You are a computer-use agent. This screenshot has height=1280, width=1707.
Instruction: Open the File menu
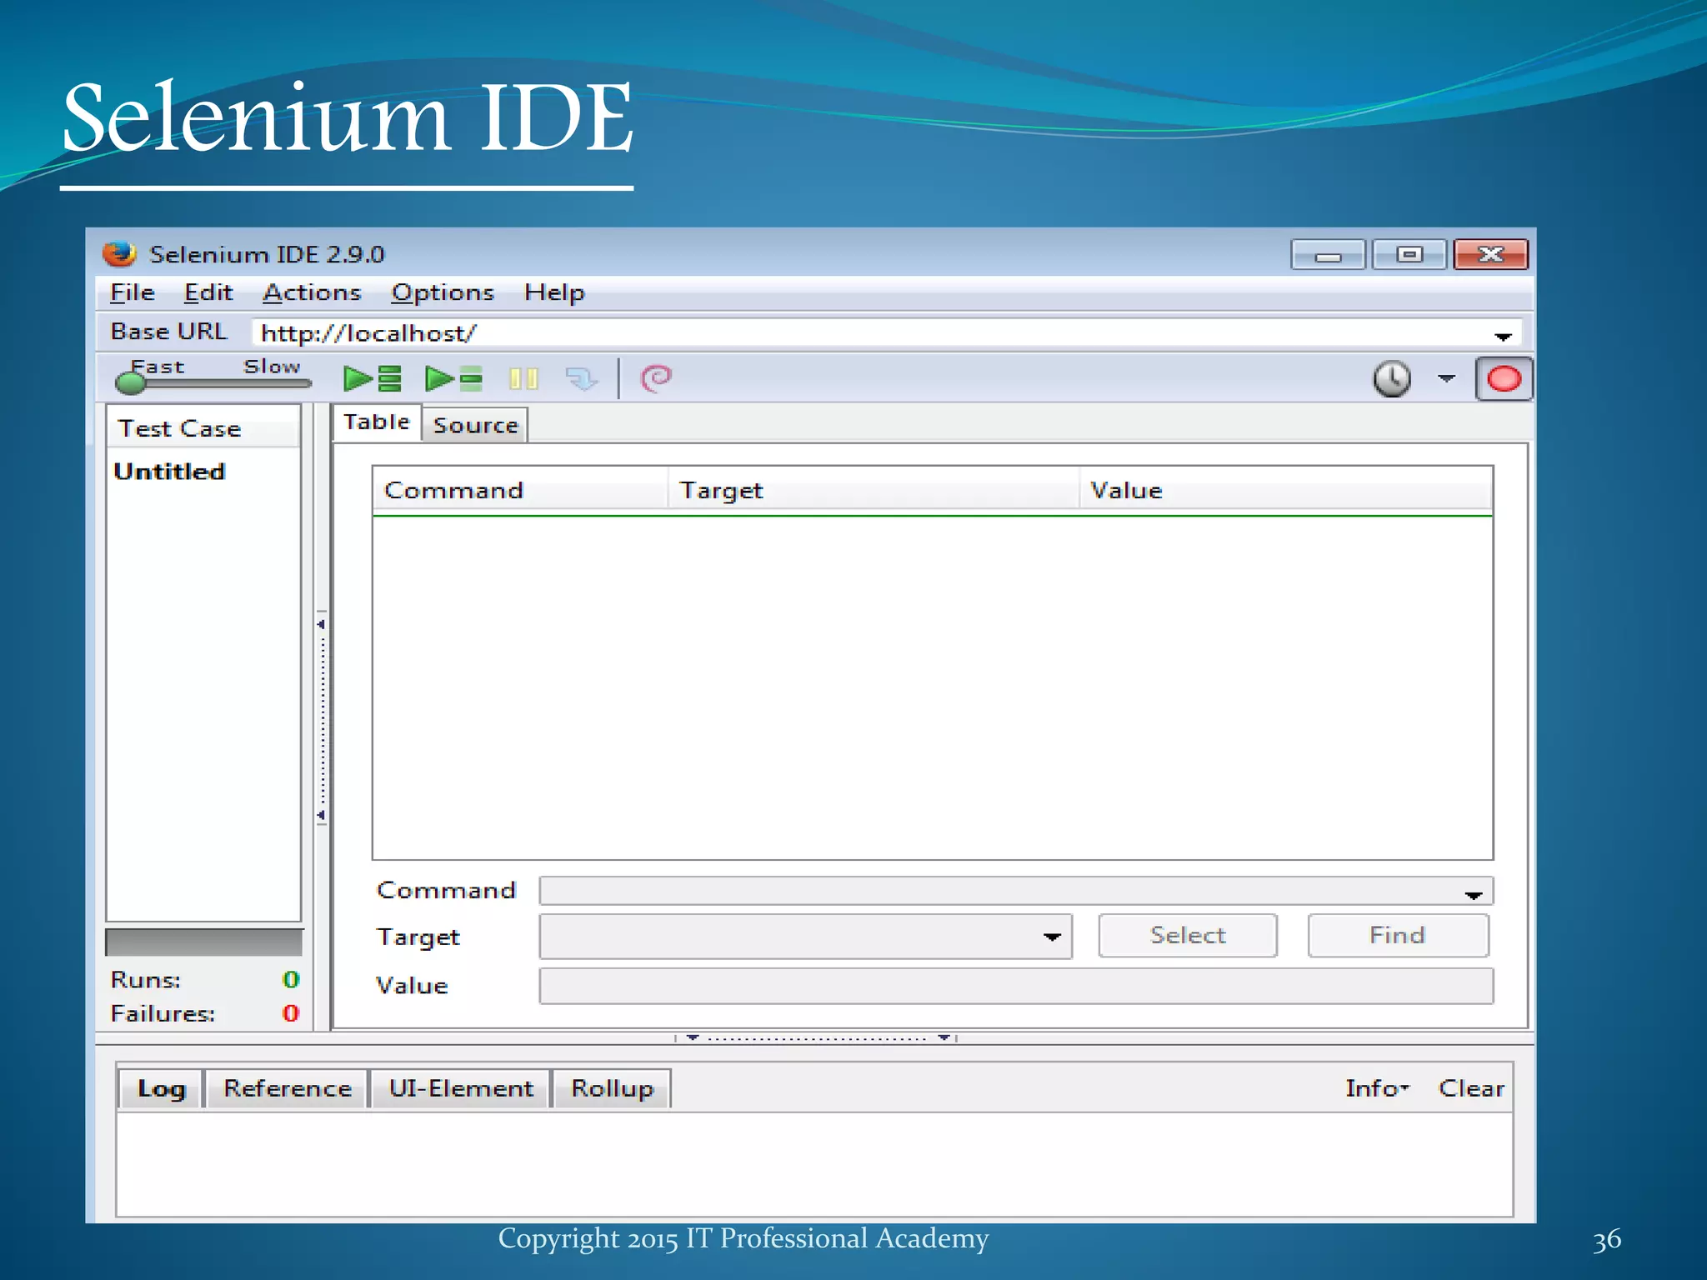click(x=133, y=292)
